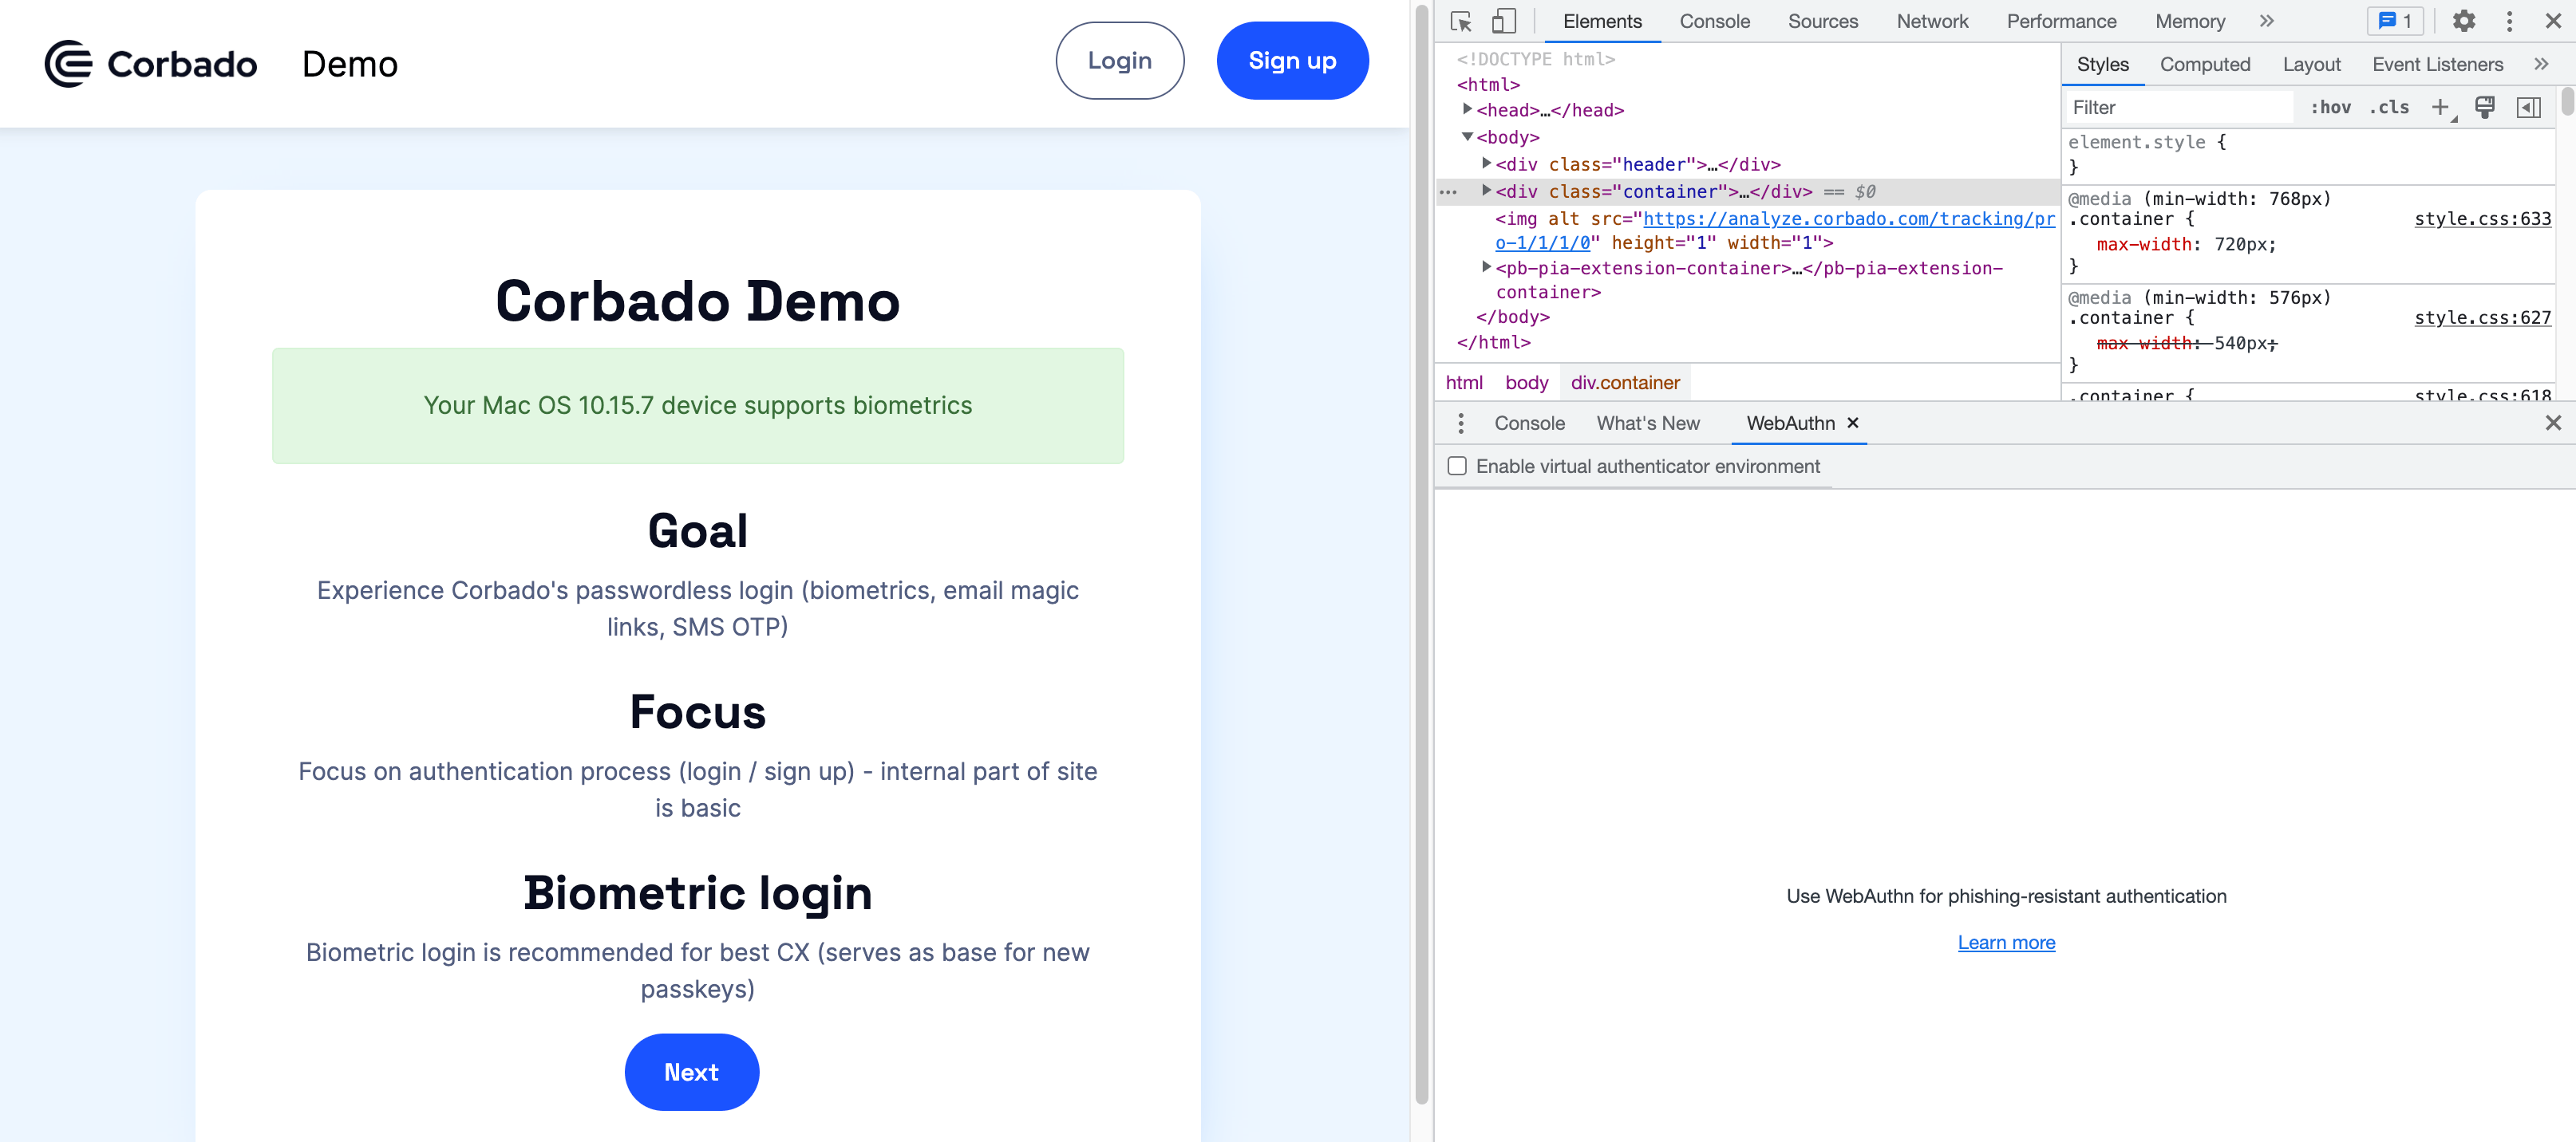Screen dimensions: 2576x1142
Task: Open the issues counter badge showing 1
Action: [x=2395, y=21]
